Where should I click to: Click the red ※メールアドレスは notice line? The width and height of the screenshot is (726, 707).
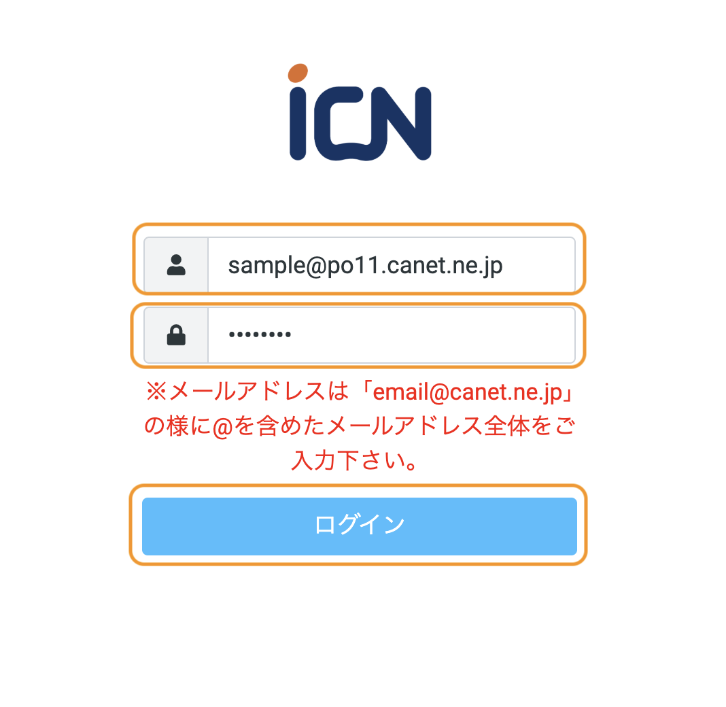click(360, 392)
